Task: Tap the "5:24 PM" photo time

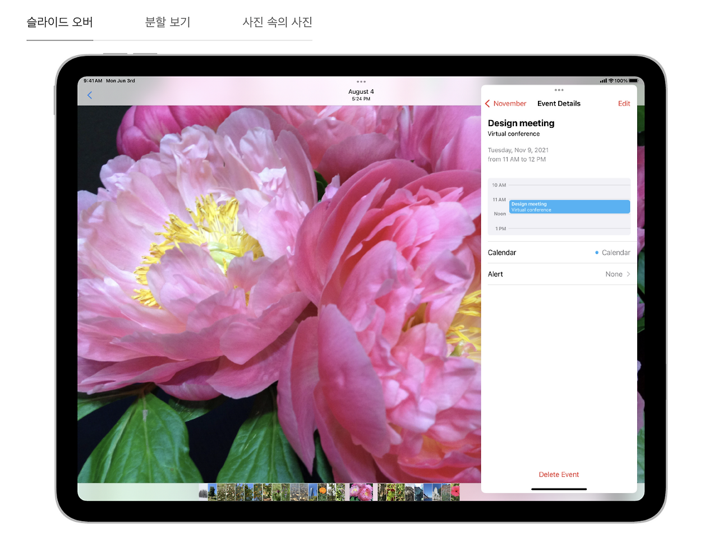Action: click(x=361, y=99)
